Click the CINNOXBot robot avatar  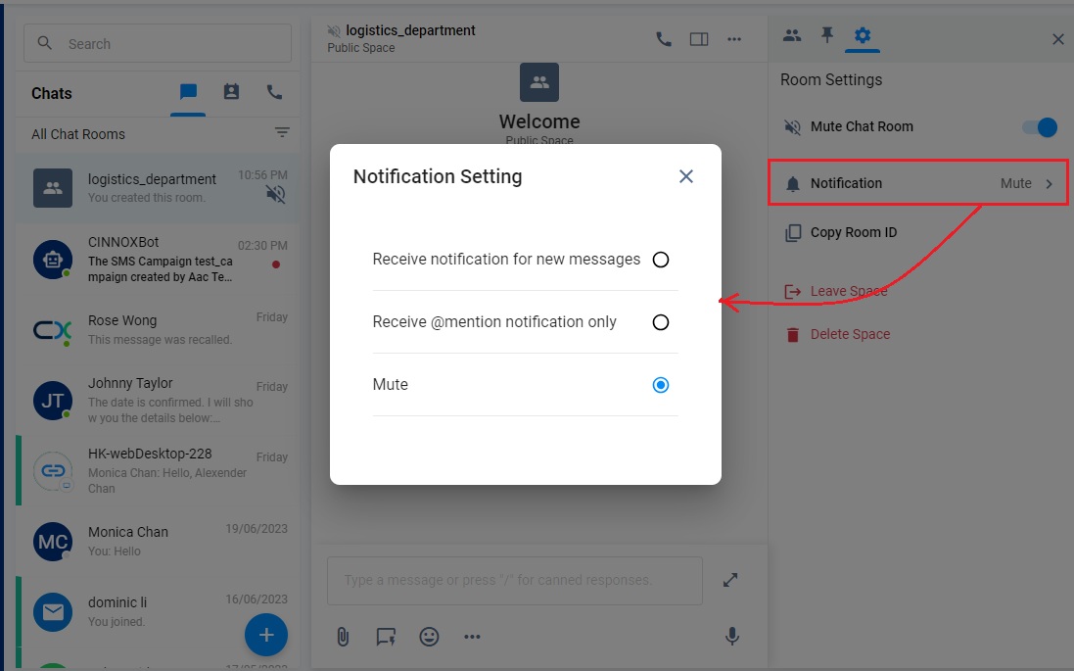[53, 259]
